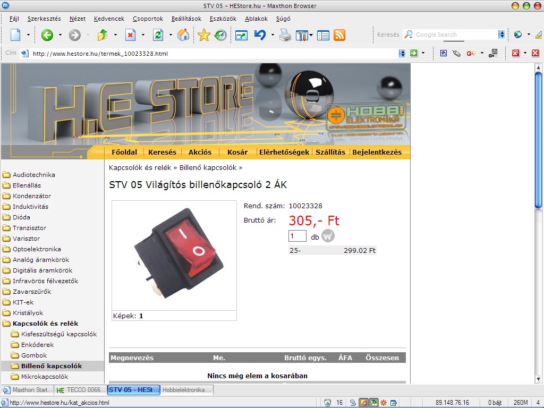Open dropdown arrow next to up-level icon
544x408 pixels.
[x=115, y=35]
